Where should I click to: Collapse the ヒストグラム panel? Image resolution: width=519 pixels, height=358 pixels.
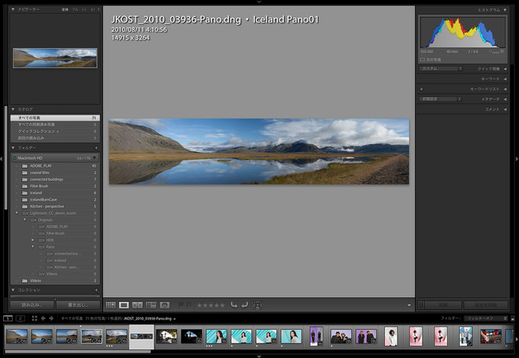click(505, 10)
